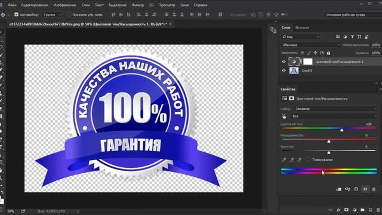Viewport: 382px width, 215px height.
Task: Open the layer filter Вид dropdown
Action: [x=300, y=37]
